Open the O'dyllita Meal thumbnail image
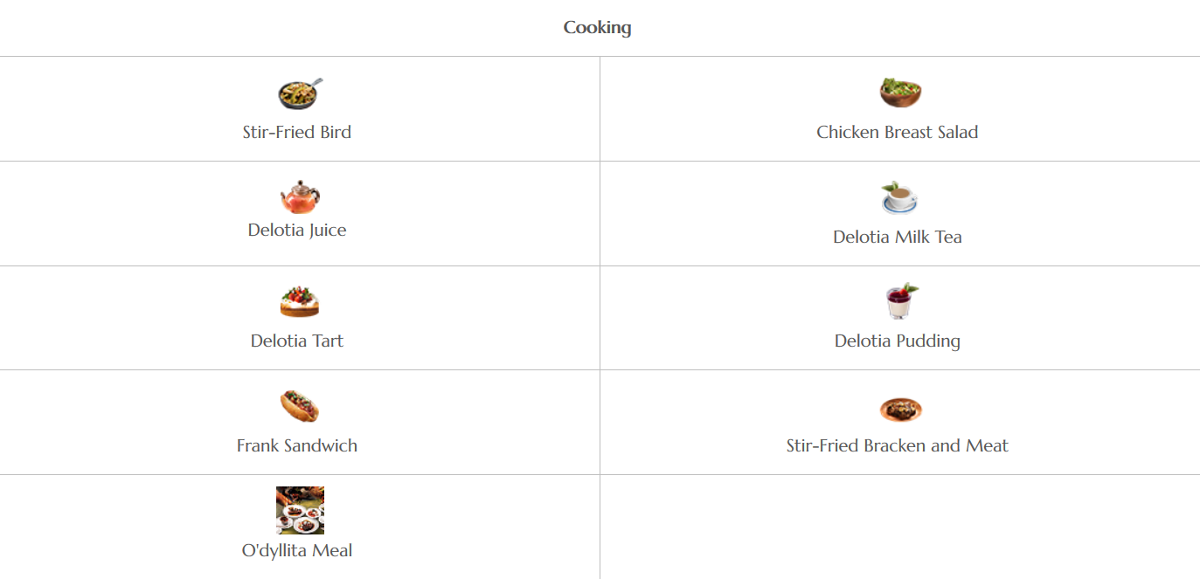 300,510
